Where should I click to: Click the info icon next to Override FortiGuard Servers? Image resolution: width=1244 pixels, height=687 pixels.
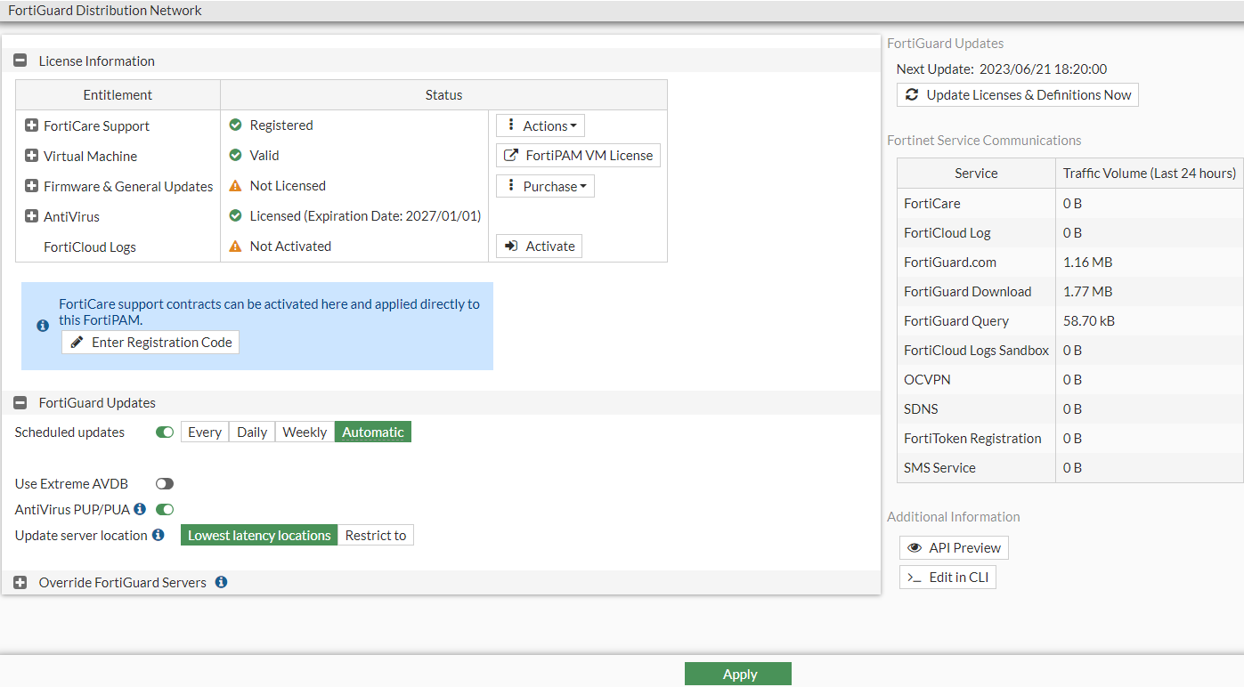pos(220,582)
